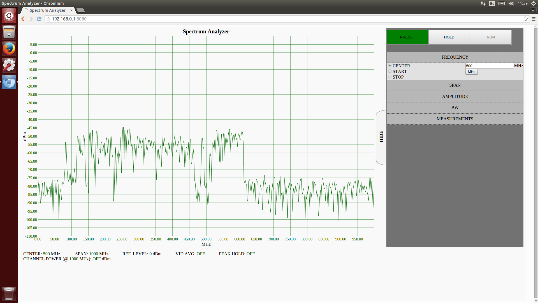Click the HOLD button

[x=449, y=37]
